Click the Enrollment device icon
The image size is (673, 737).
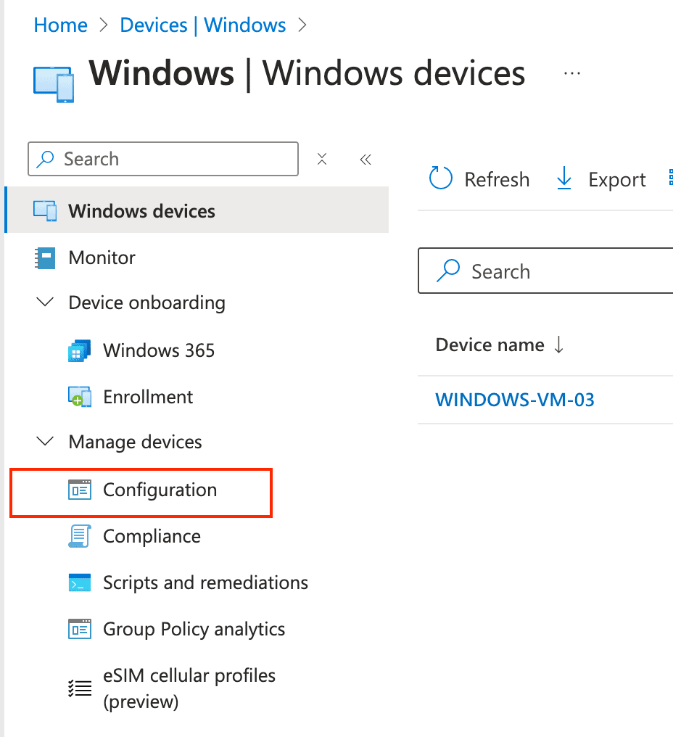click(79, 398)
